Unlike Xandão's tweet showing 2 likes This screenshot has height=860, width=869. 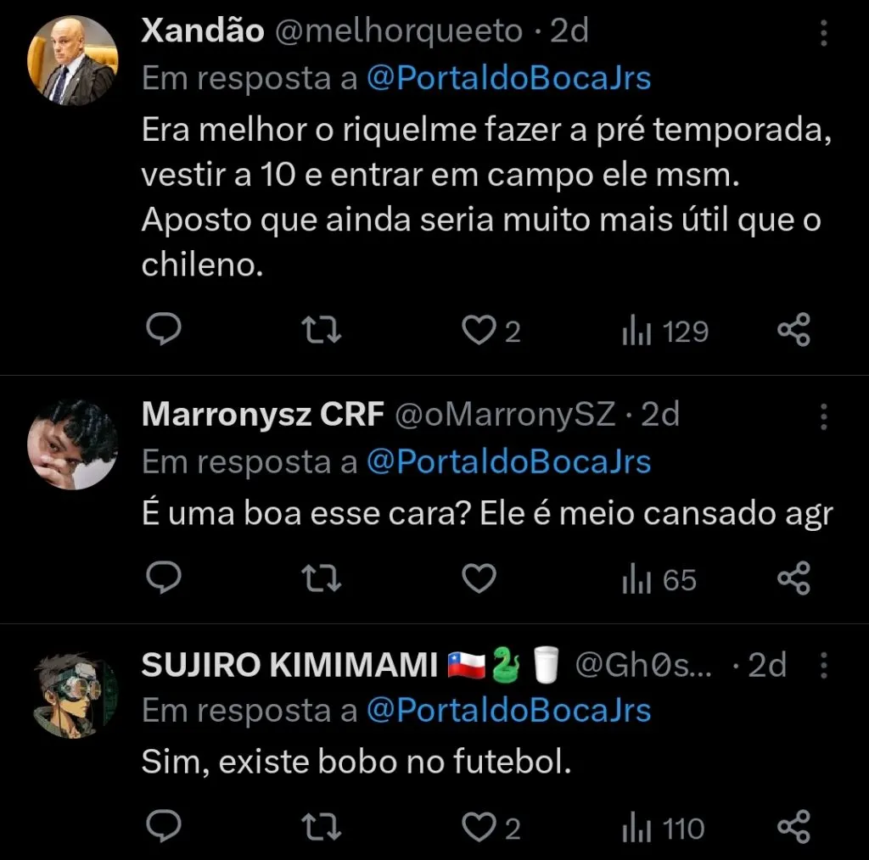click(479, 331)
